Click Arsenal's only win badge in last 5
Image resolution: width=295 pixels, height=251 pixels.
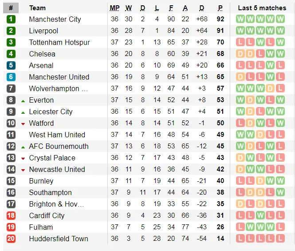270,65
